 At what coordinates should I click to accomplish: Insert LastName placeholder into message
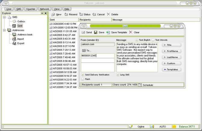pos(171,57)
